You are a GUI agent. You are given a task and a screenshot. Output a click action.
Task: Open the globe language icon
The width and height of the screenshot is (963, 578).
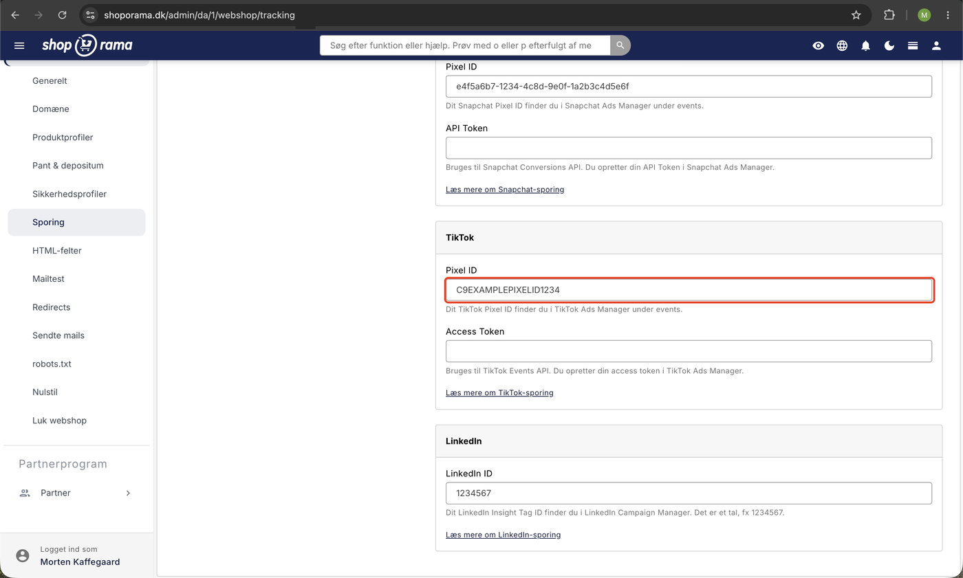click(x=842, y=45)
